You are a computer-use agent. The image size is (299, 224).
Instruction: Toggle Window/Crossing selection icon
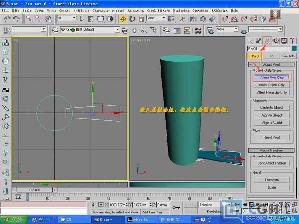110,19
